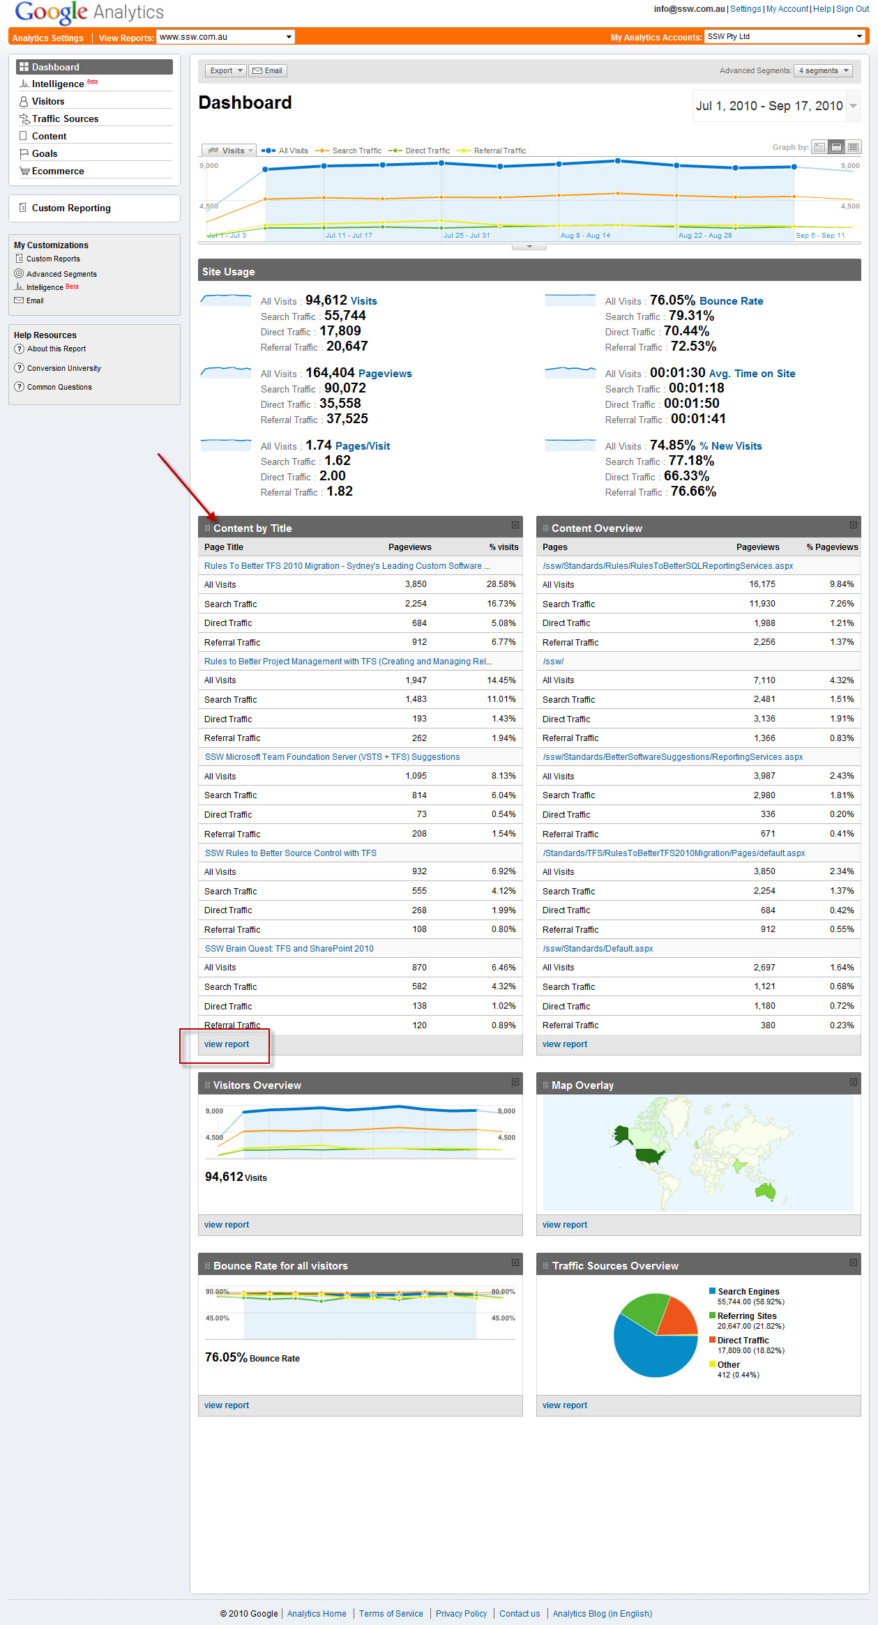Click the Advanced Segments target icon
The height and width of the screenshot is (1625, 878).
coord(19,274)
